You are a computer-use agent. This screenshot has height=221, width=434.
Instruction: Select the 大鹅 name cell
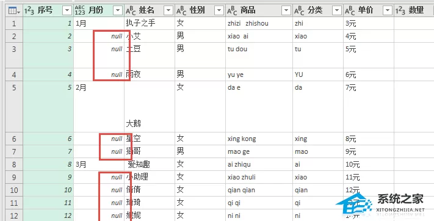pos(150,107)
